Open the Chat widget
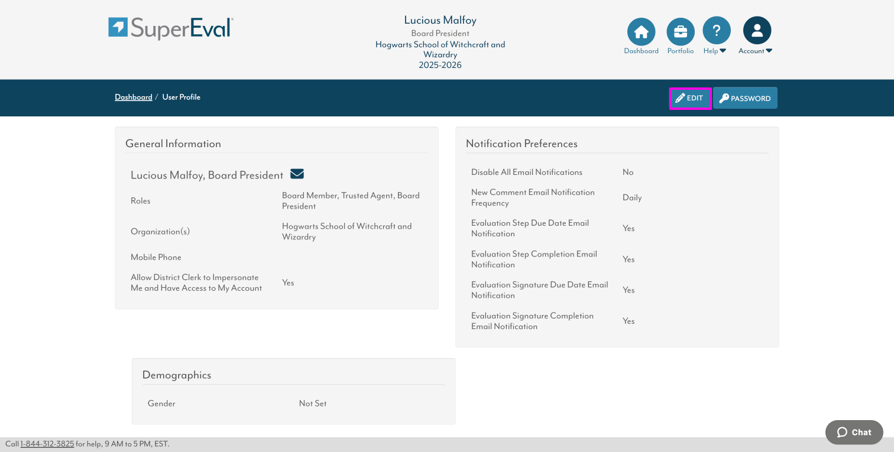Screen dimensions: 894x452 pos(854,433)
